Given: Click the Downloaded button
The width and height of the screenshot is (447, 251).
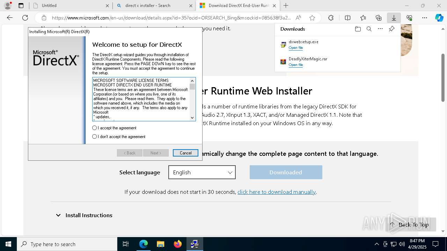Looking at the screenshot, I should point(286,173).
